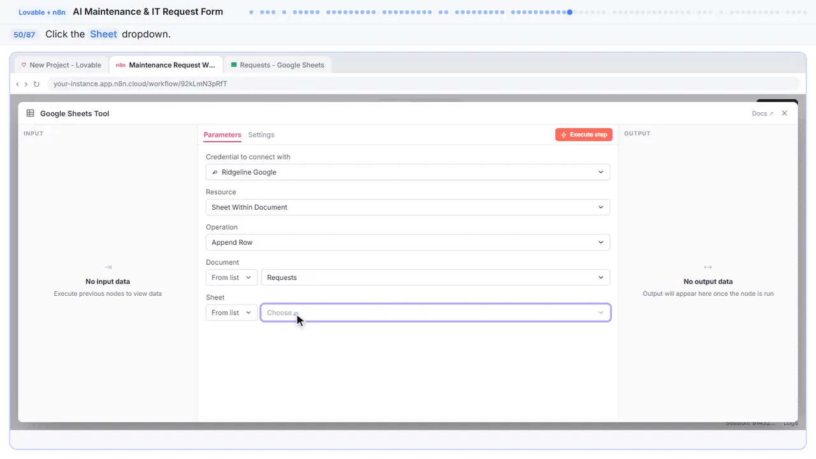Open the Docs external link
816x459 pixels.
coord(762,113)
